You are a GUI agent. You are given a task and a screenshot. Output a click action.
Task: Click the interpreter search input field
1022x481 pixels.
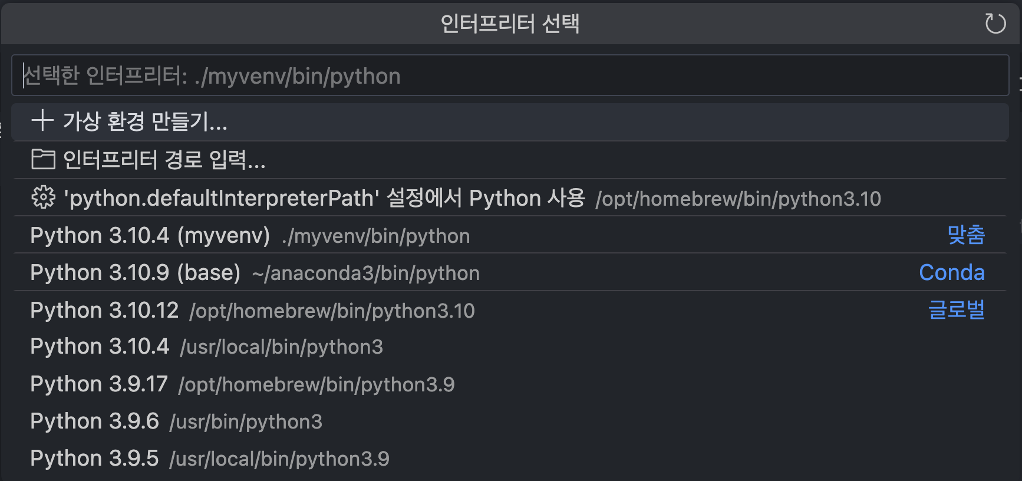point(510,75)
